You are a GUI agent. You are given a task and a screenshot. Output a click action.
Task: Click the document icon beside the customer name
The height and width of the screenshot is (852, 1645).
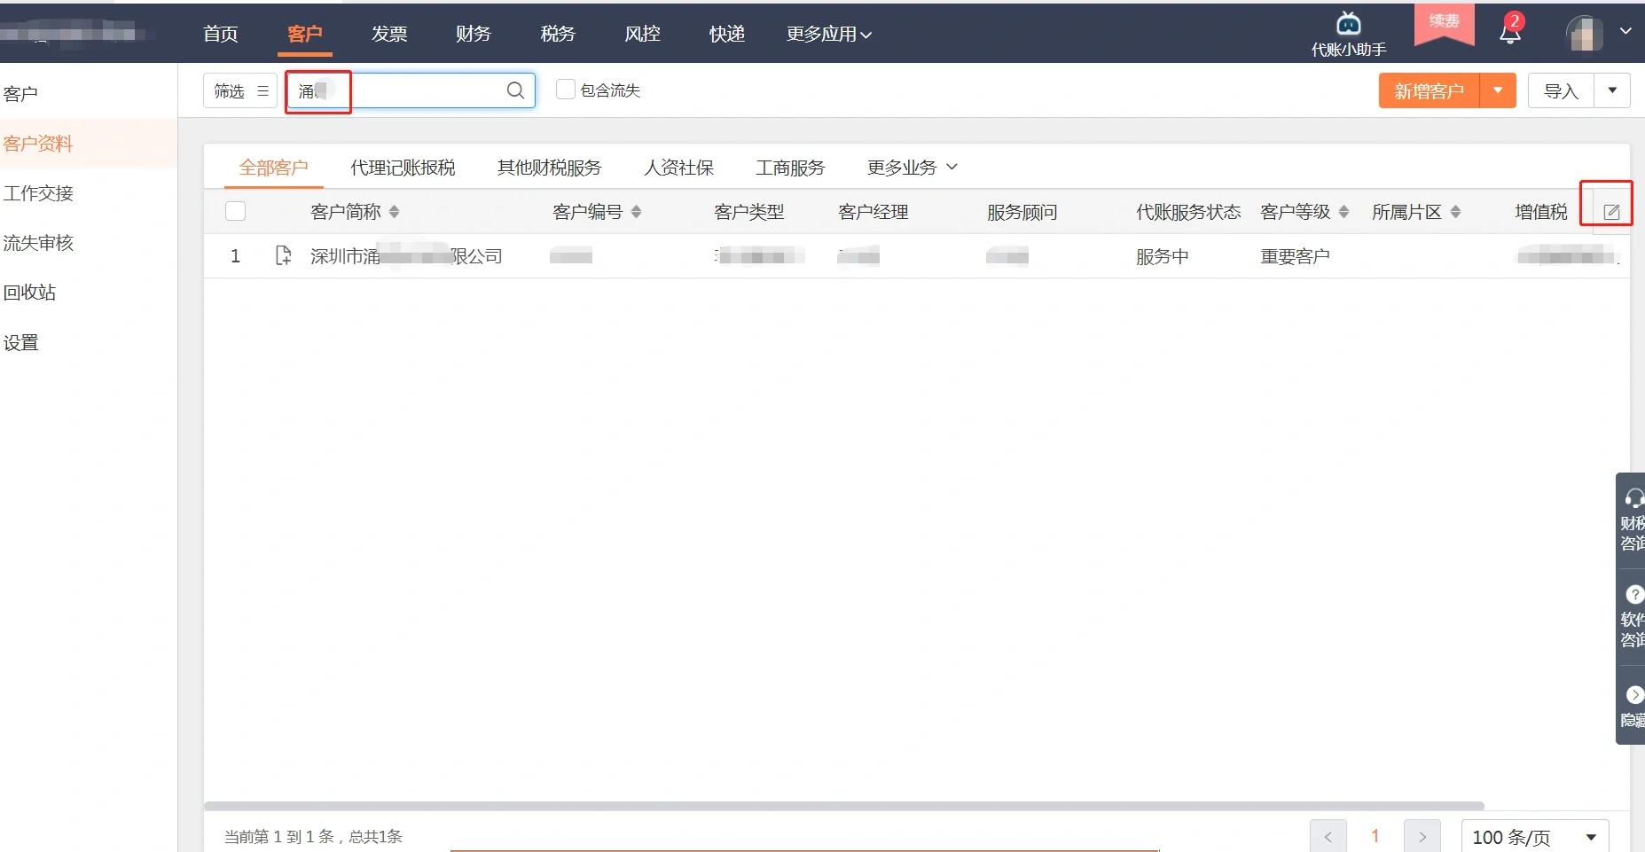pyautogui.click(x=283, y=255)
